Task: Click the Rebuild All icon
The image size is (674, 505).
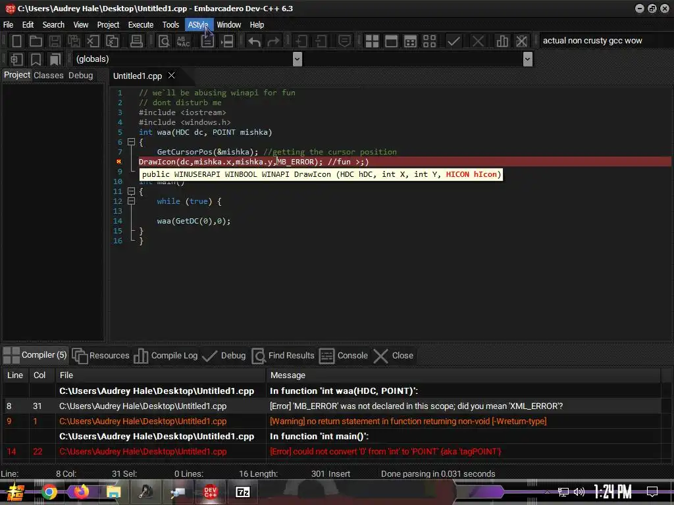Action: (429, 41)
